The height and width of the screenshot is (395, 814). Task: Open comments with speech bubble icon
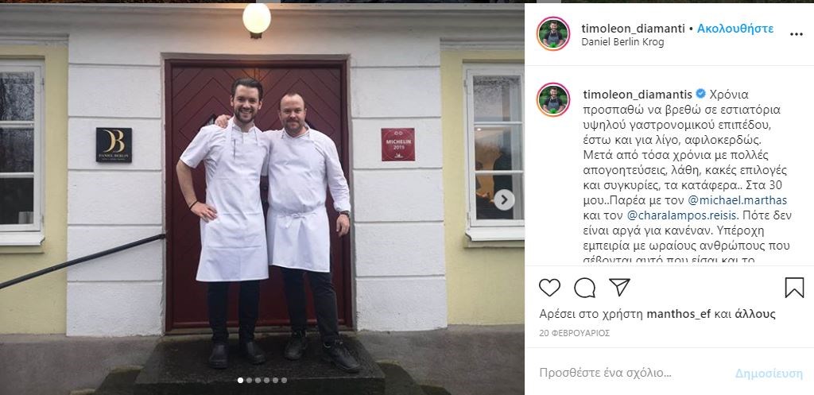tap(584, 288)
